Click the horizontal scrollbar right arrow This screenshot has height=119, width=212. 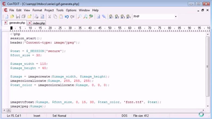[203, 110]
